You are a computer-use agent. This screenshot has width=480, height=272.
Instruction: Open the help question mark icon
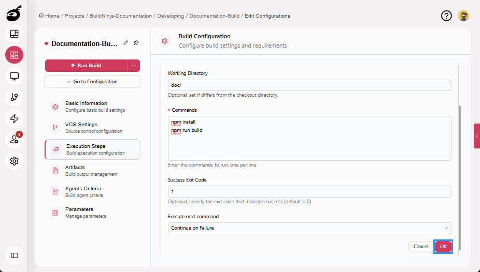tap(446, 16)
